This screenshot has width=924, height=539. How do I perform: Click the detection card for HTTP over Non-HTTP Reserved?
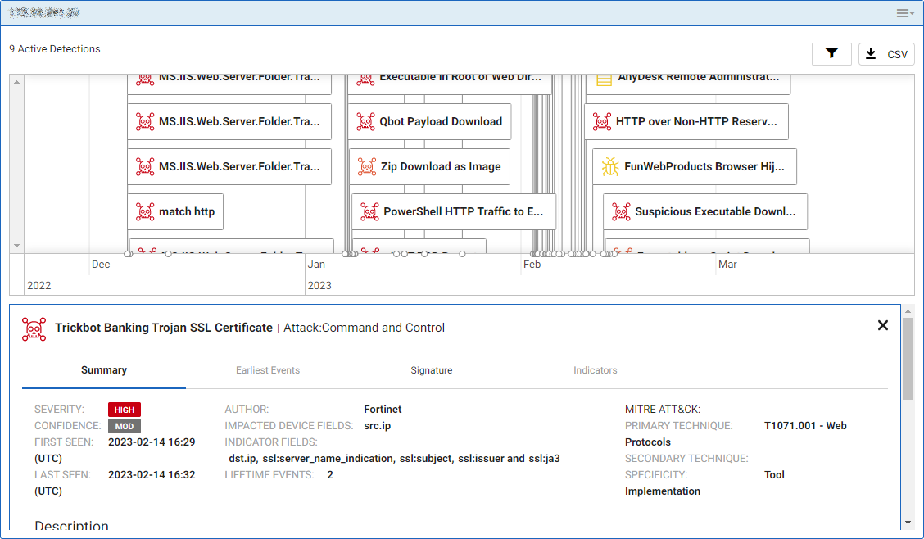pyautogui.click(x=689, y=121)
